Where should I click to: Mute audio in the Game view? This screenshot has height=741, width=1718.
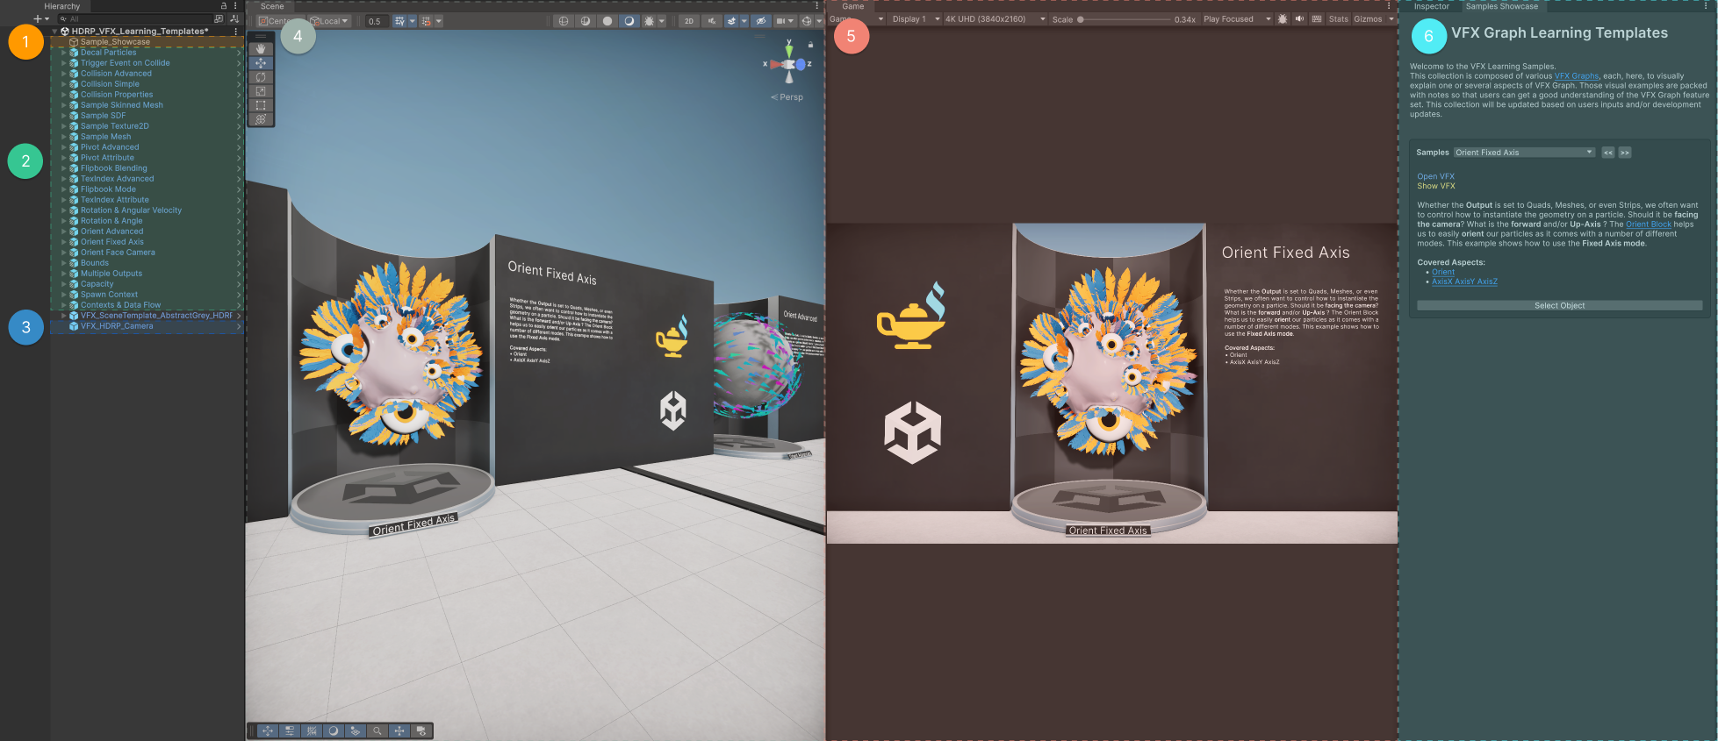(x=1299, y=19)
